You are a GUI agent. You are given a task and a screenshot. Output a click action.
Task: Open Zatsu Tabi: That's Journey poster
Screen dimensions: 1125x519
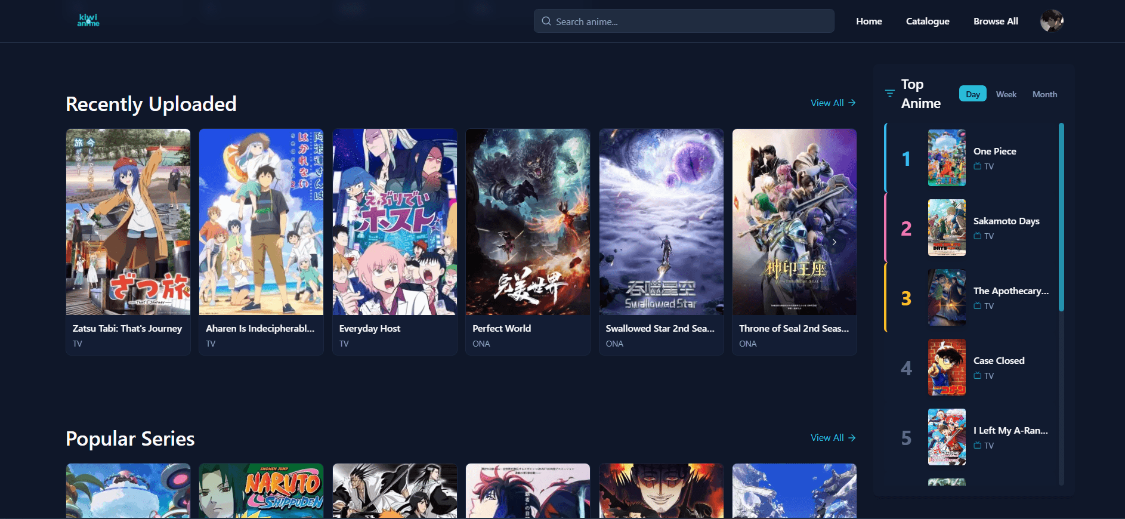tap(128, 222)
